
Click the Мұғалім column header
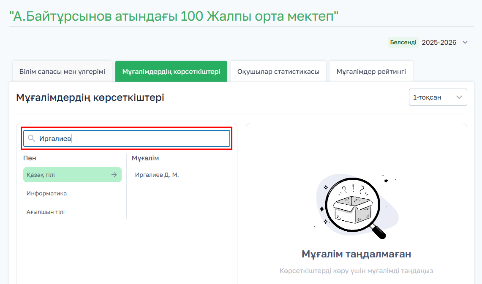tap(145, 158)
